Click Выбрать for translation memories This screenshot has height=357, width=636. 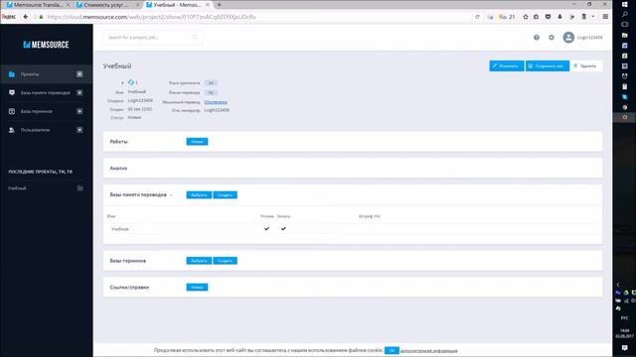point(199,195)
